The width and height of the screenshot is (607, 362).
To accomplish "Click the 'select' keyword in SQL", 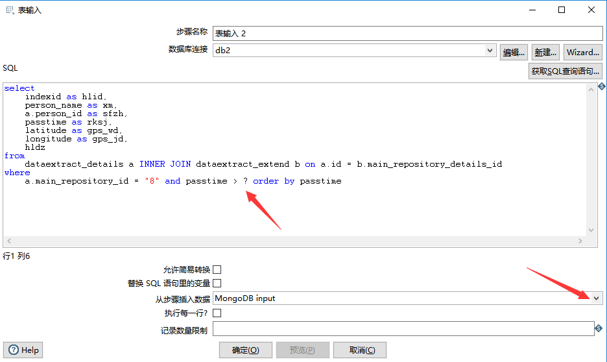I will click(x=19, y=88).
